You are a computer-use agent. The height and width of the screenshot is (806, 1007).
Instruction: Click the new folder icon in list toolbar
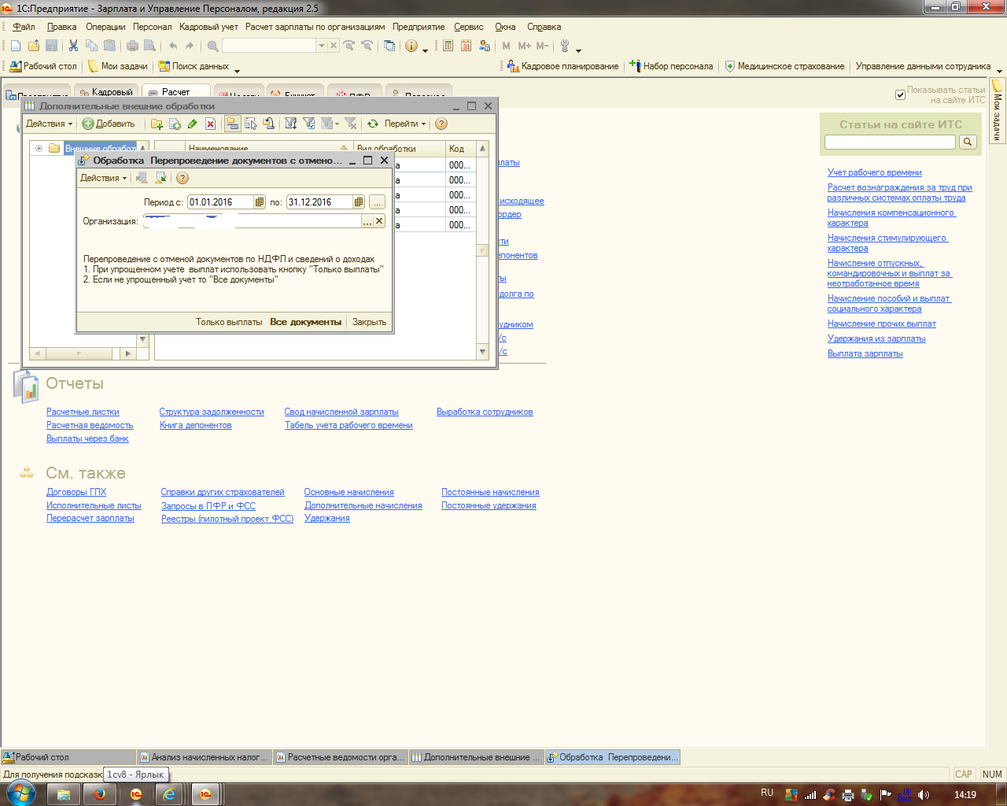point(157,124)
